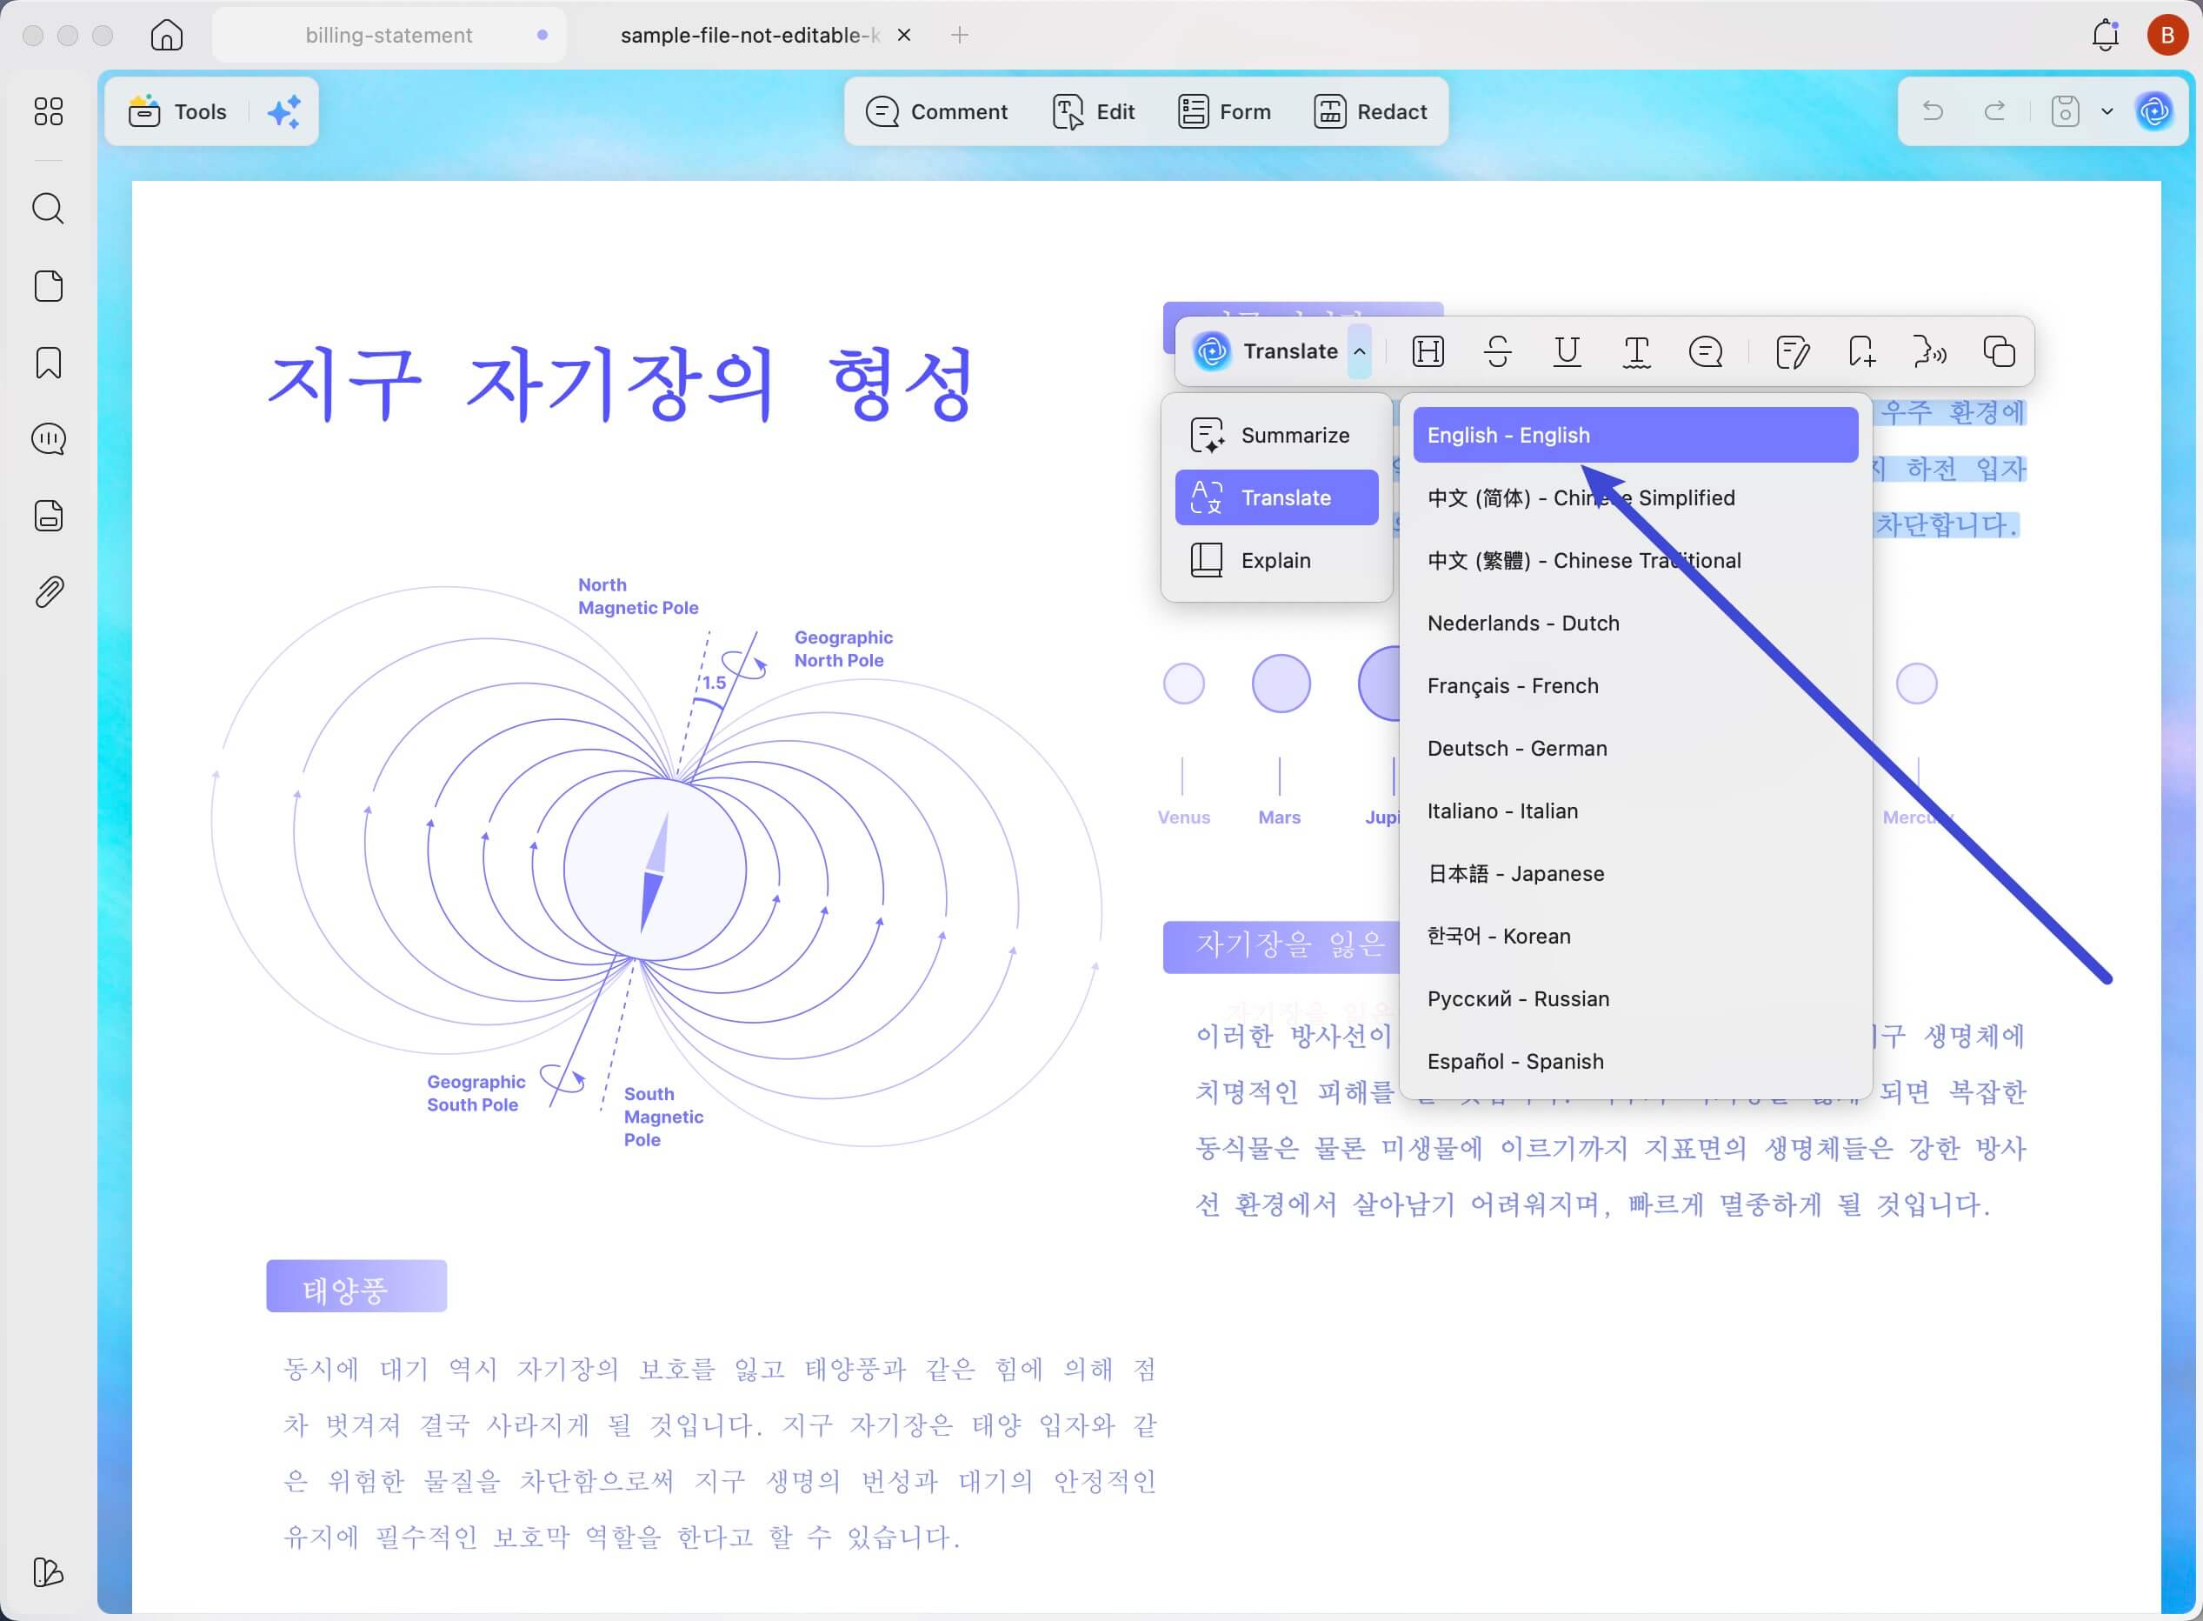Expand the Save options arrow
This screenshot has width=2203, height=1621.
click(2106, 111)
